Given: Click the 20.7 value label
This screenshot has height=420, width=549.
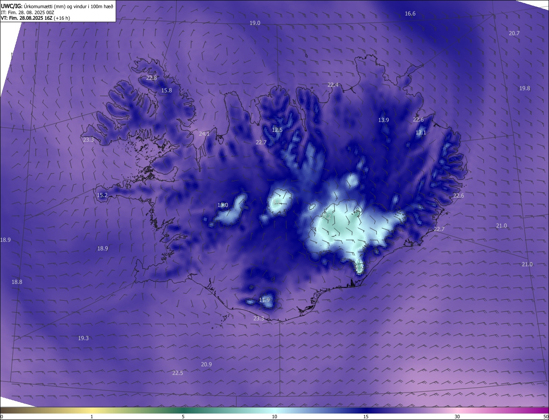Looking at the screenshot, I should pos(514,33).
